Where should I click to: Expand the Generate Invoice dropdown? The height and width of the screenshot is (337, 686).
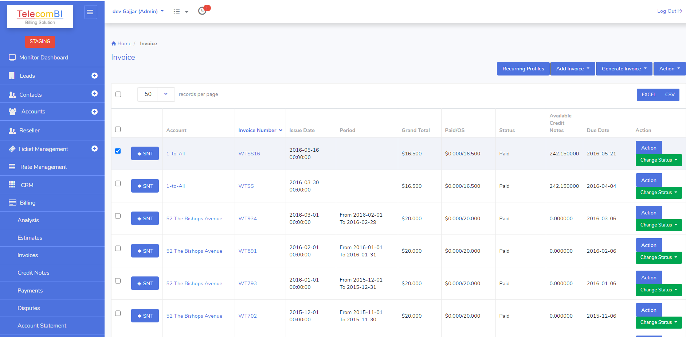coord(624,69)
